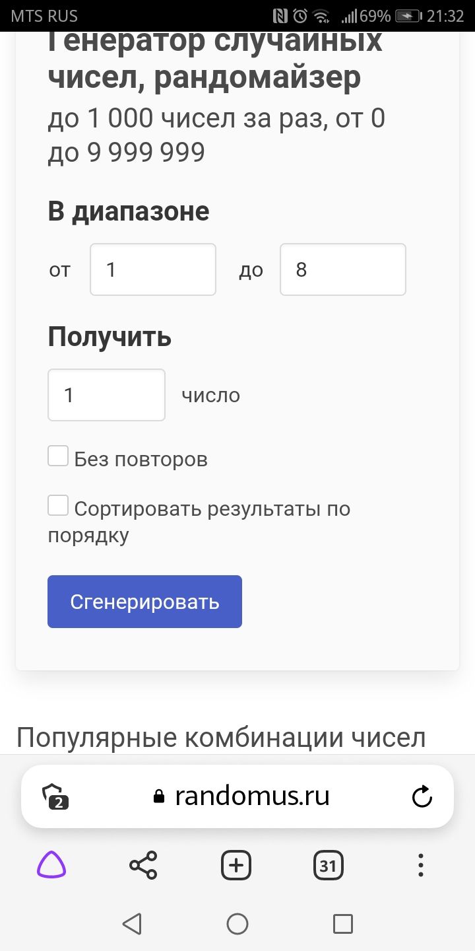Enable the 'Без повторов' checkbox
This screenshot has height=951, width=475.
[x=58, y=456]
